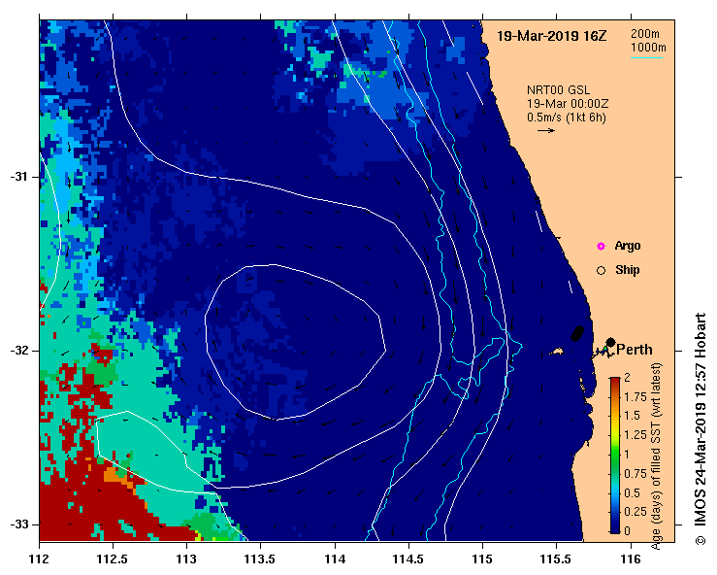Click the color bar value 0.75
The height and width of the screenshot is (575, 717).
pyautogui.click(x=636, y=474)
